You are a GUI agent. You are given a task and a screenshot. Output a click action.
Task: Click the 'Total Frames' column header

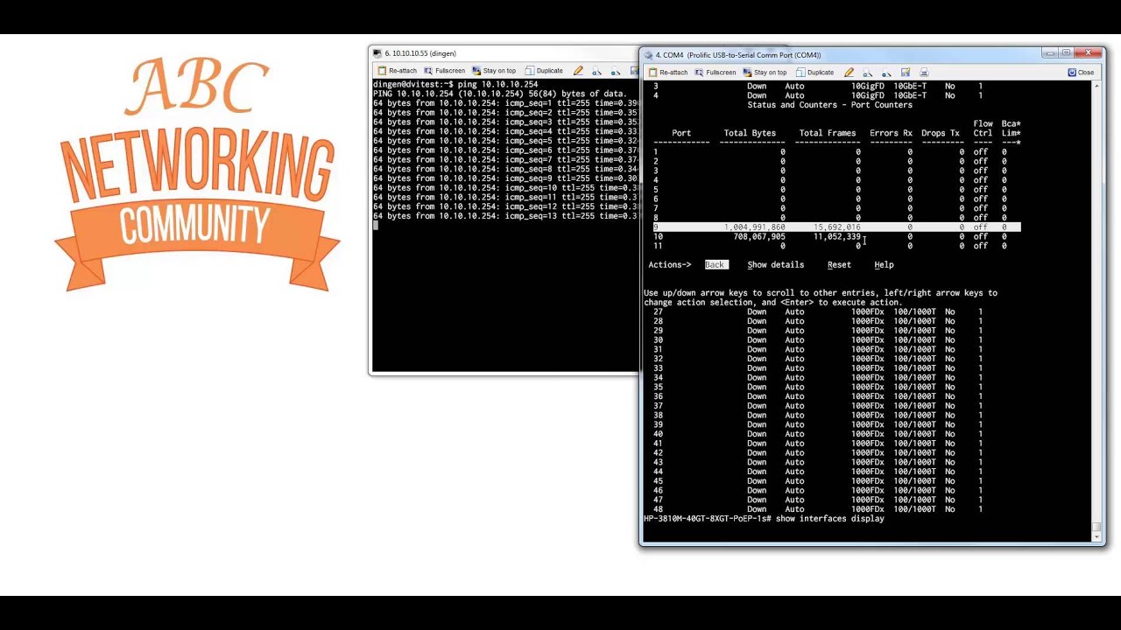click(828, 134)
